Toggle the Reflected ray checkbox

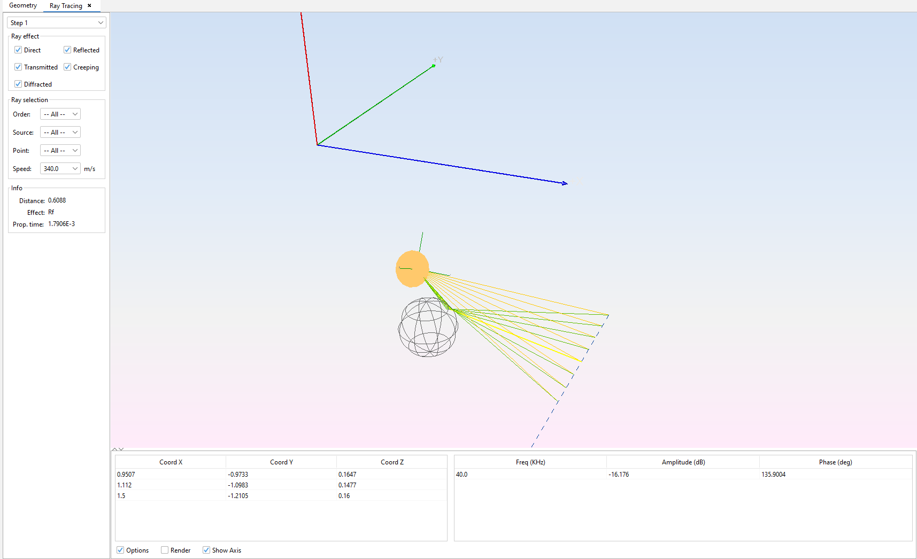click(67, 50)
